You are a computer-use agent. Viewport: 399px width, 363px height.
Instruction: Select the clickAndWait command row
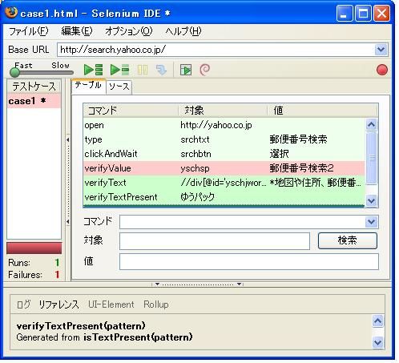pos(224,154)
